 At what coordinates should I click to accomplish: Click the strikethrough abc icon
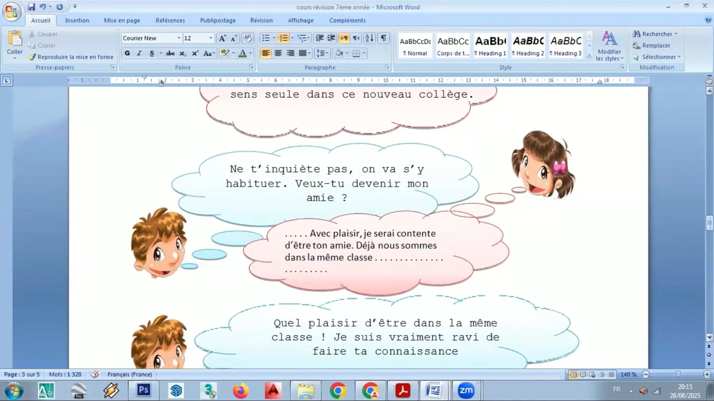[x=170, y=53]
